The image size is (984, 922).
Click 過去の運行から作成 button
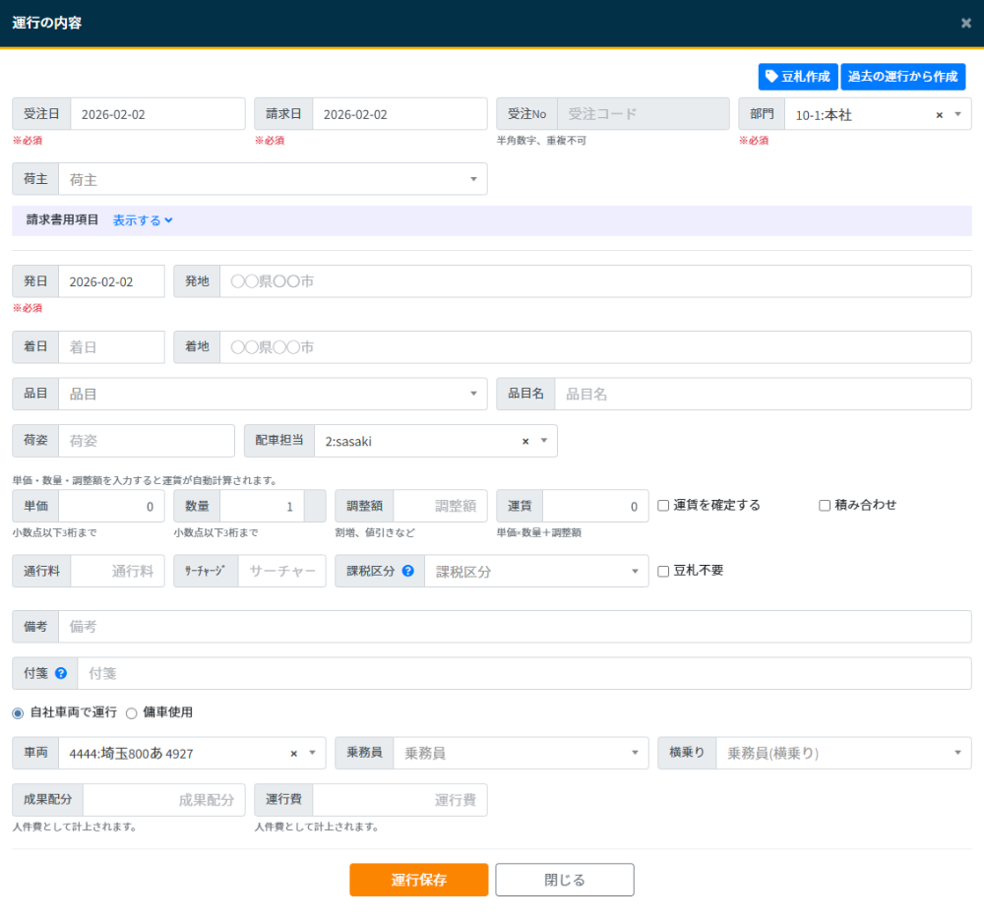(x=902, y=77)
